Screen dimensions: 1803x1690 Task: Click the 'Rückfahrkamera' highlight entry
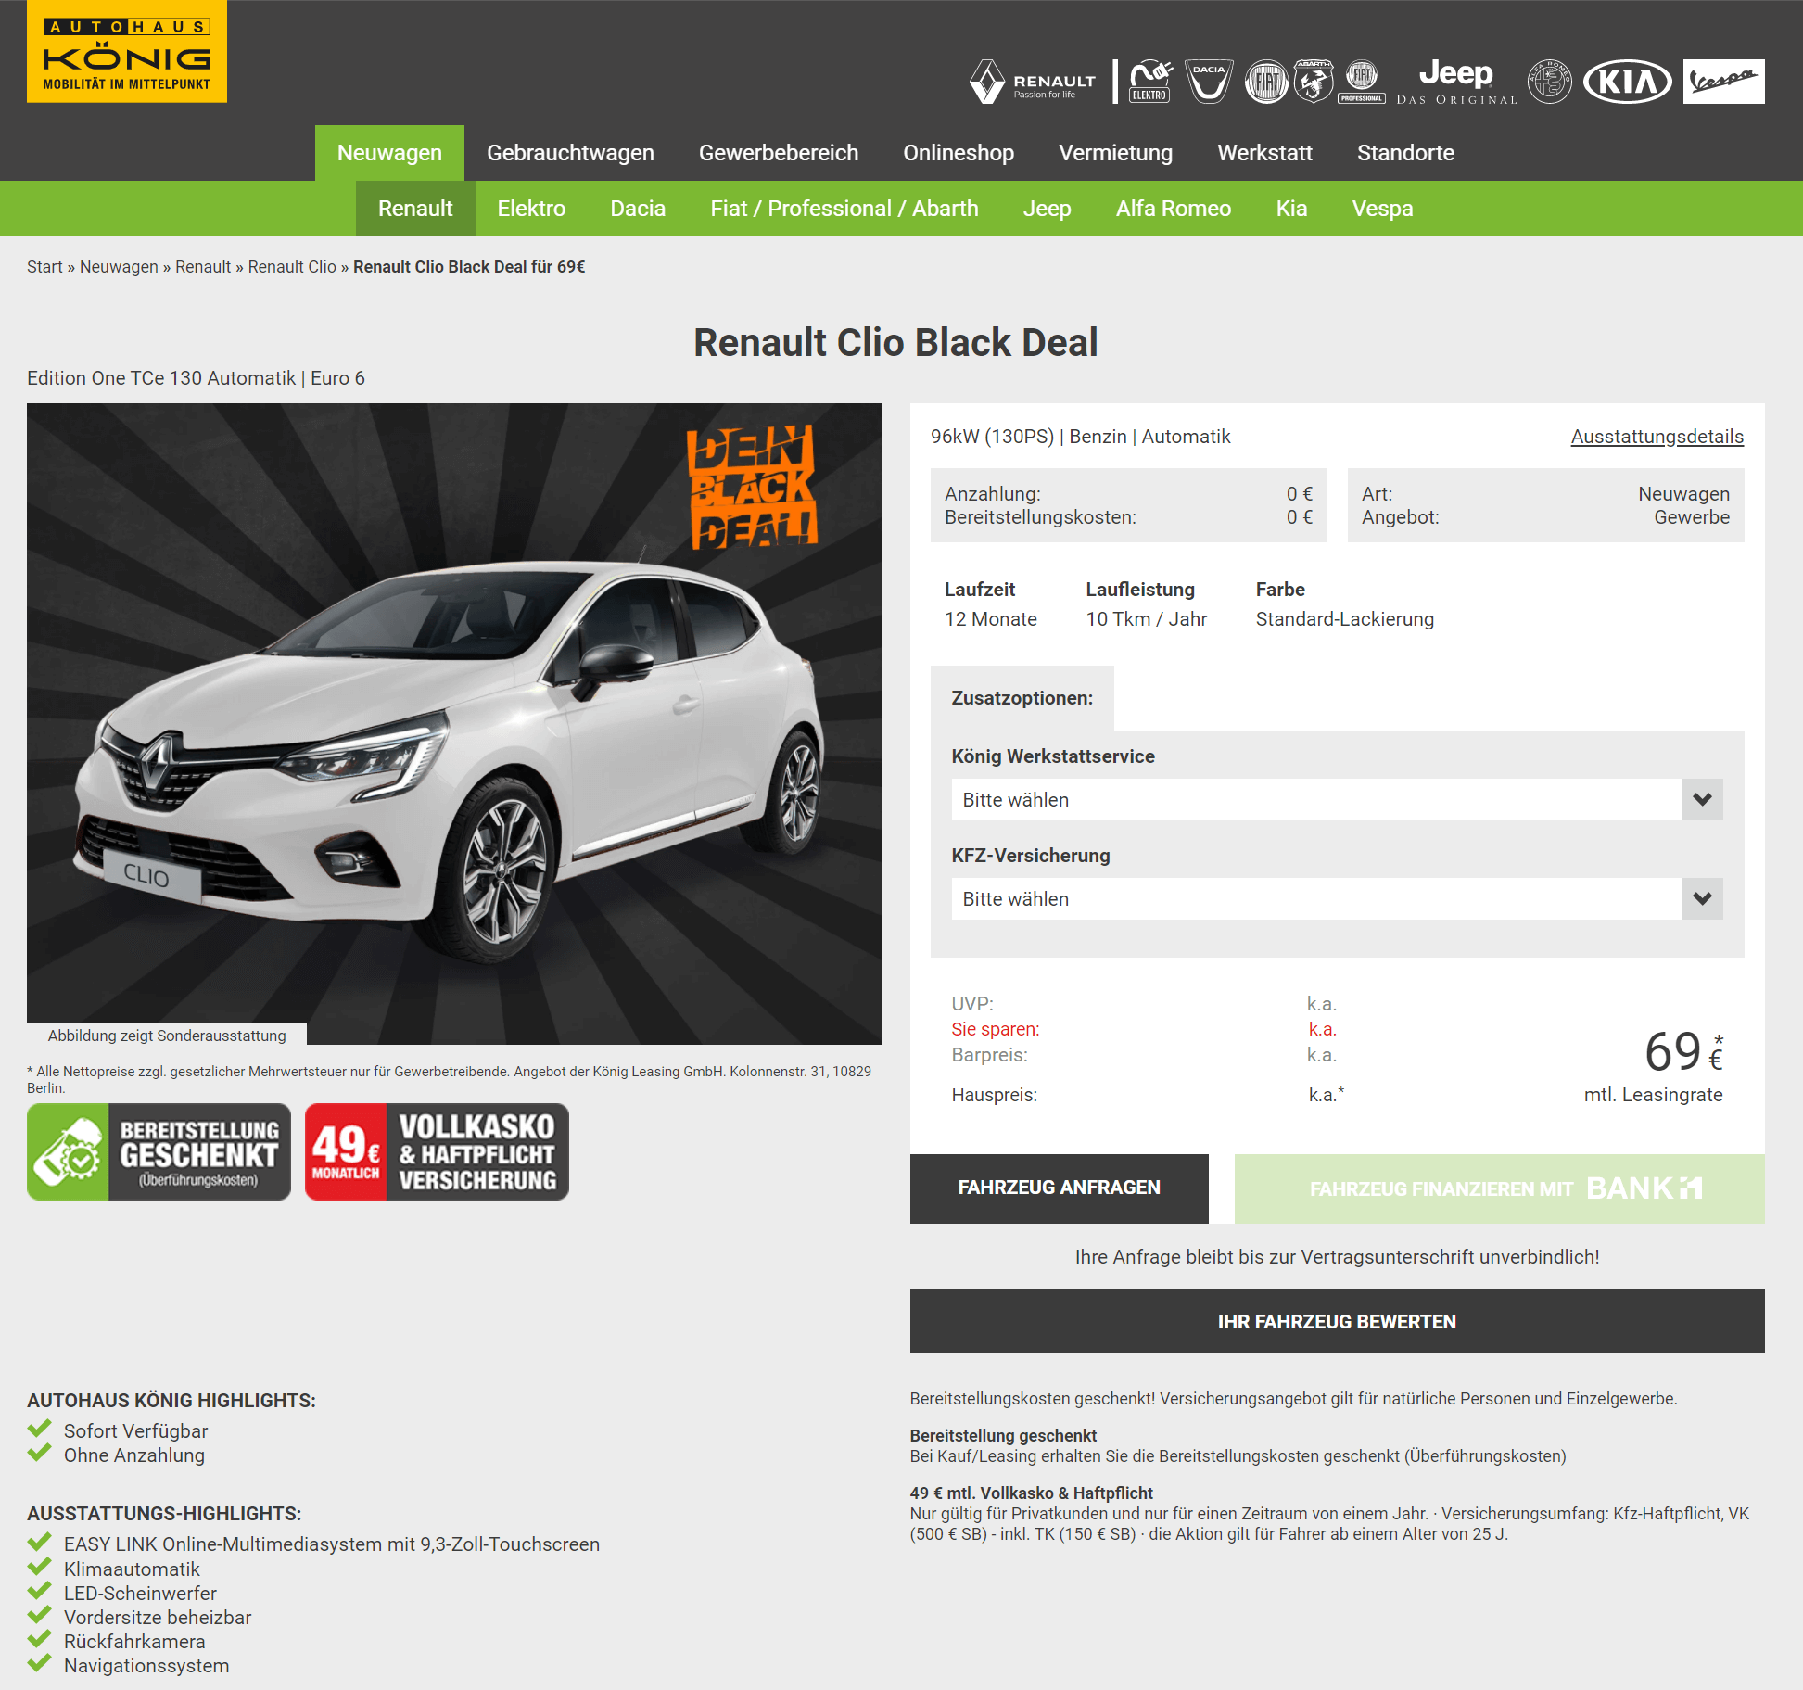[134, 1642]
